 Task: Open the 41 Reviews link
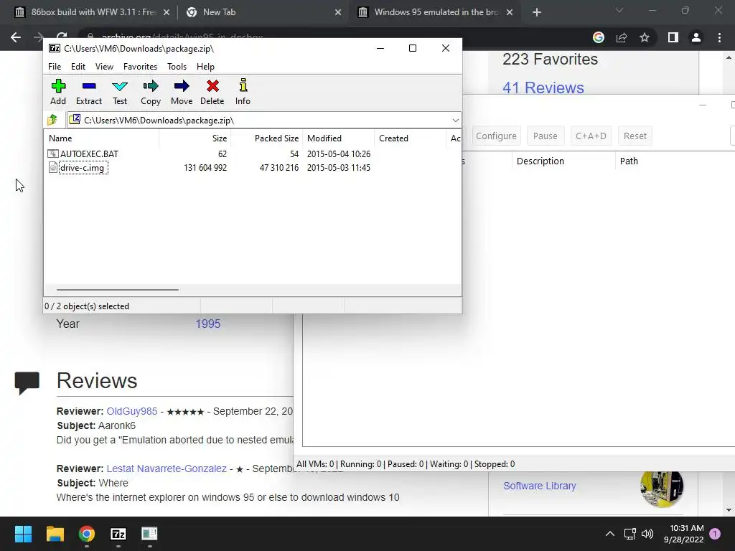coord(543,88)
